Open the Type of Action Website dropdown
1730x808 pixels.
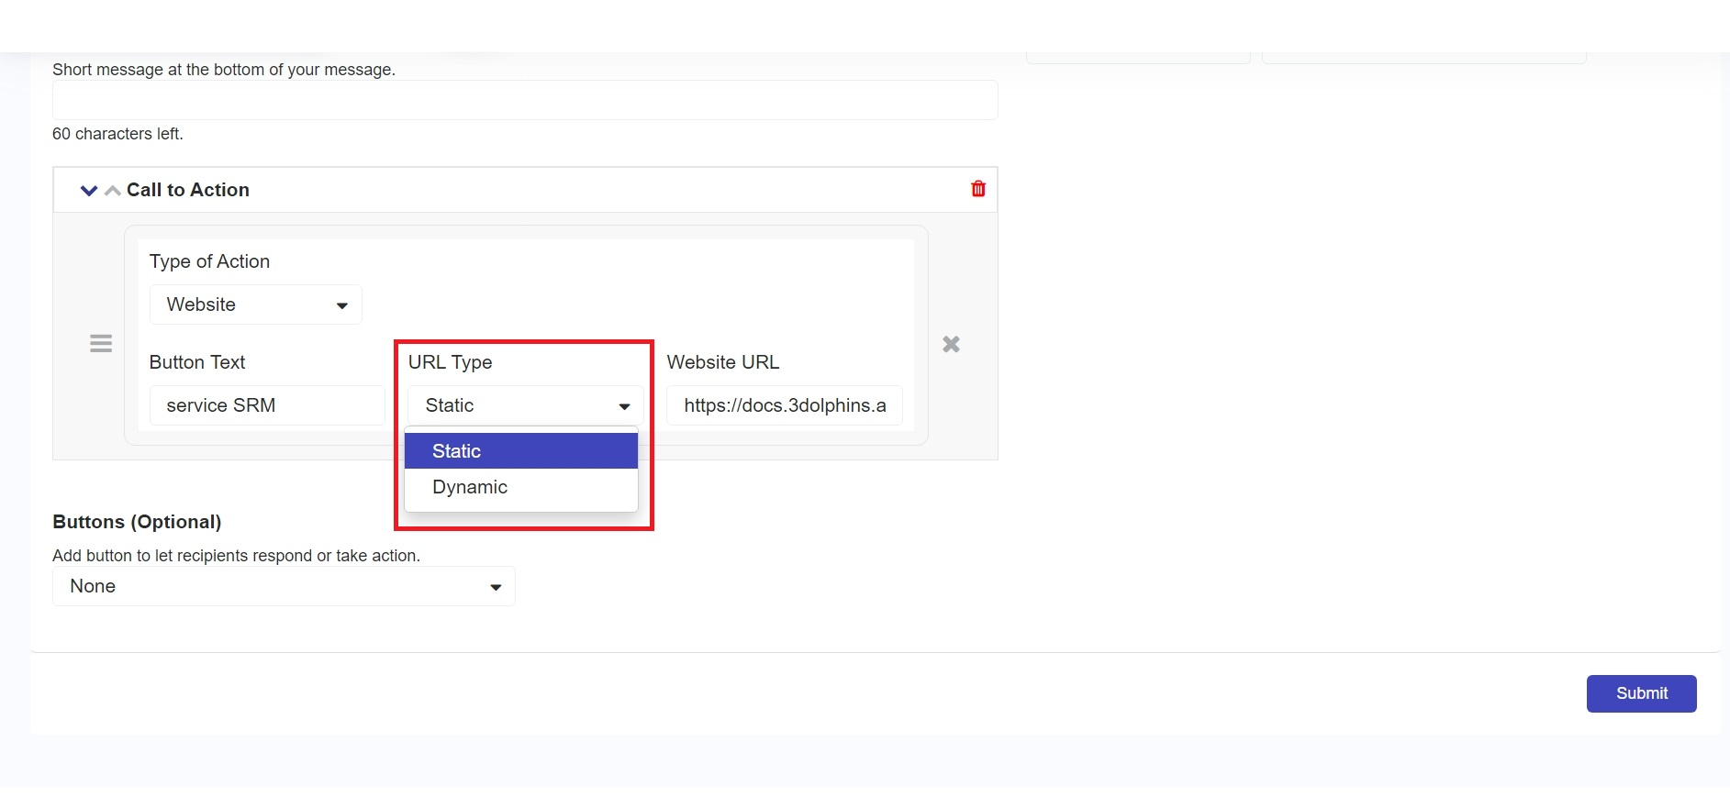point(256,304)
